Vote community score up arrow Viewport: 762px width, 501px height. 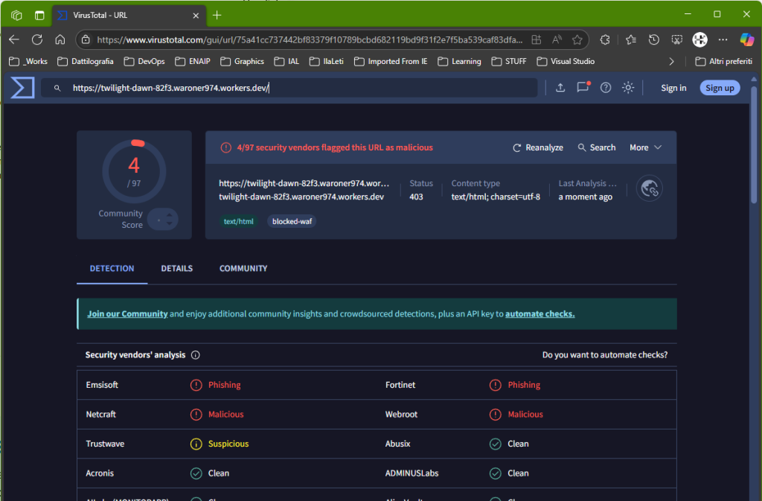coord(170,214)
